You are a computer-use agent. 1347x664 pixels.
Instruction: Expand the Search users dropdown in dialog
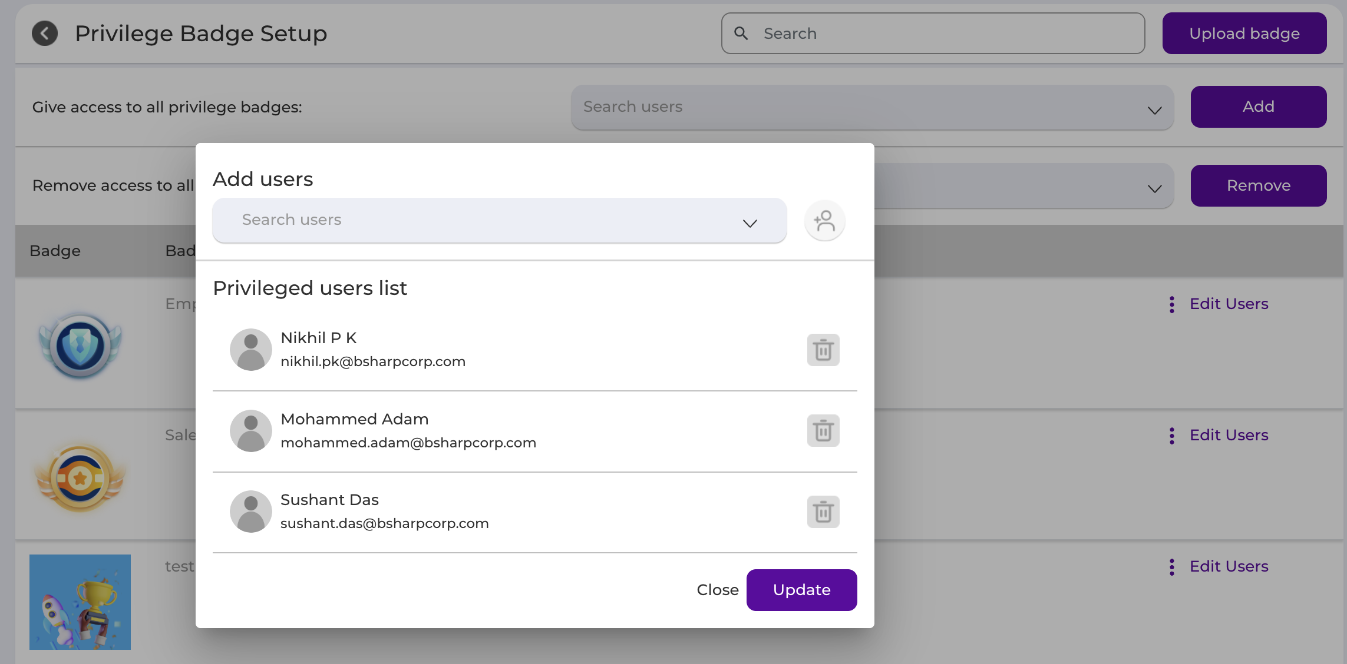tap(750, 223)
